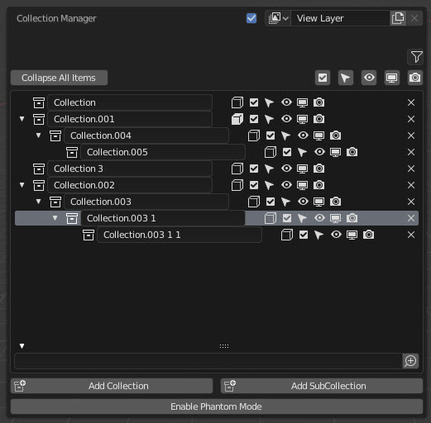This screenshot has width=431, height=423.
Task: Open the filter options funnel icon
Action: [x=415, y=57]
